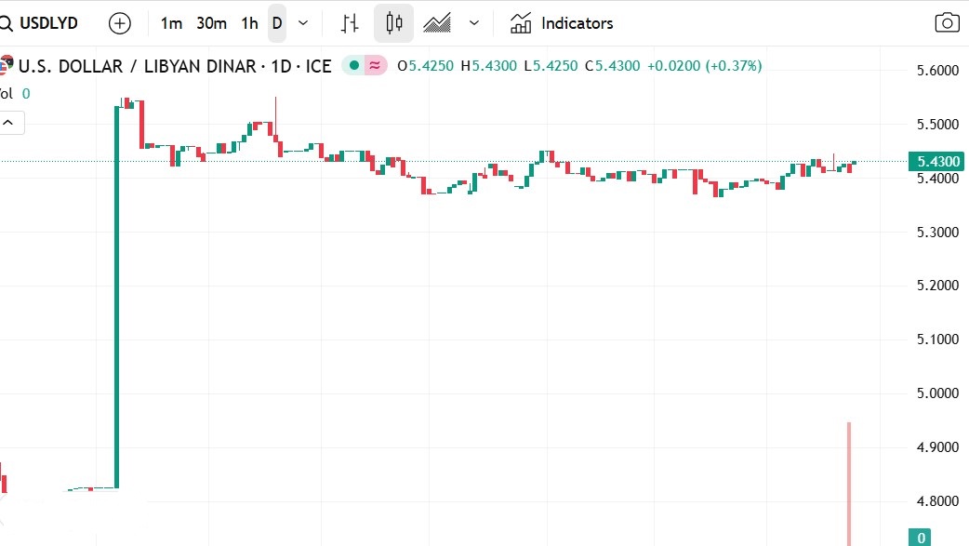Viewport: 969px width, 546px height.
Task: Click the pink data delay indicator icon
Action: point(375,66)
